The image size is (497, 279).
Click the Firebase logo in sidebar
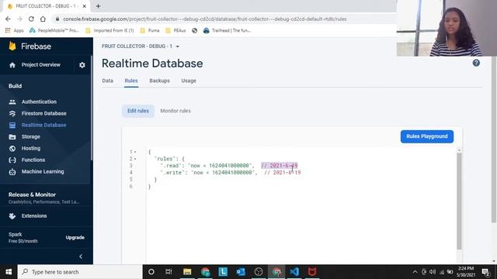pos(12,46)
